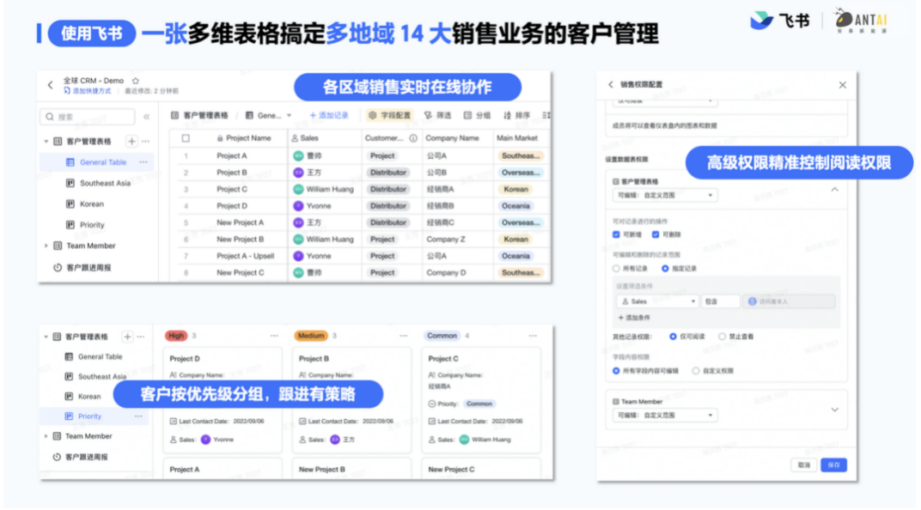Open Southeast Asia view in top panel

(x=105, y=183)
